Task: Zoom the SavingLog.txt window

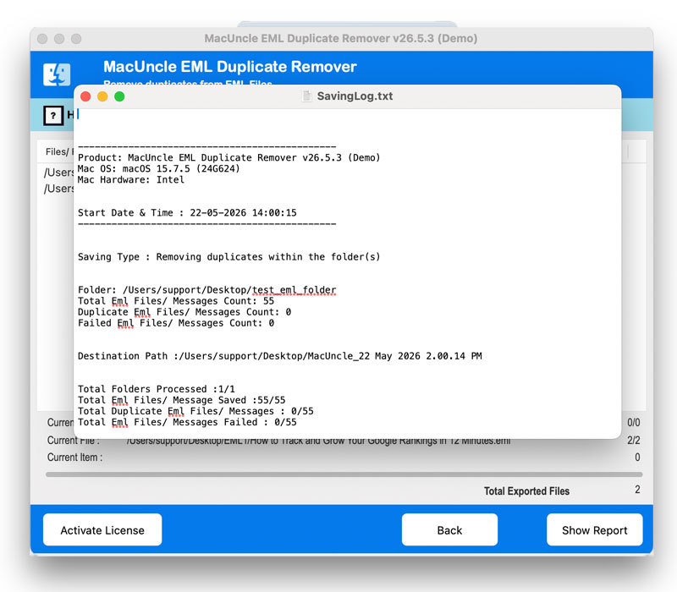Action: tap(119, 96)
